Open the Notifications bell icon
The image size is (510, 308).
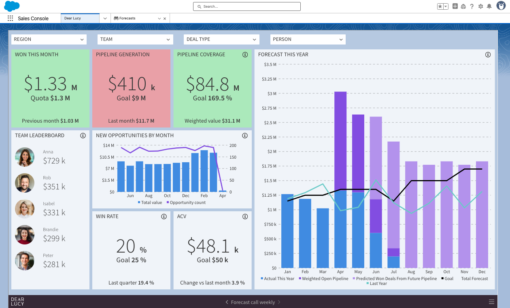(489, 6)
